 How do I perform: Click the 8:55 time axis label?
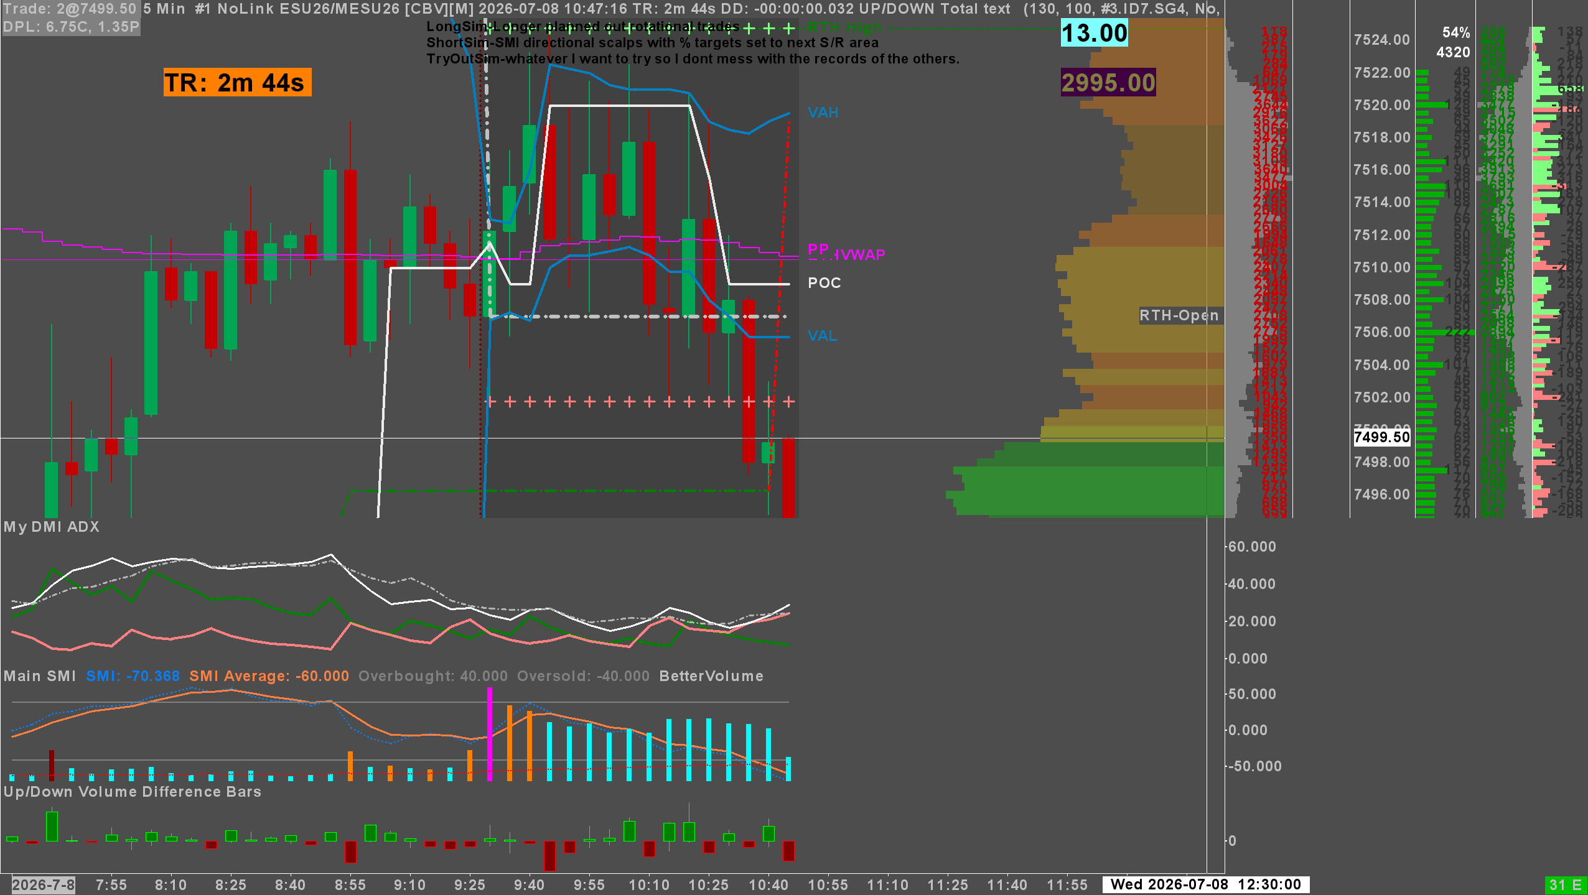[350, 884]
